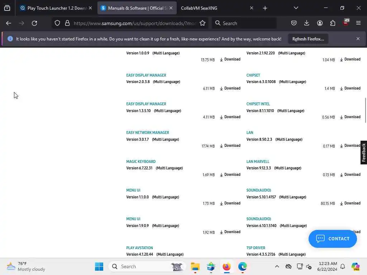The height and width of the screenshot is (275, 367).
Task: Close the CollabVM SearXNG tab
Action: (252, 8)
